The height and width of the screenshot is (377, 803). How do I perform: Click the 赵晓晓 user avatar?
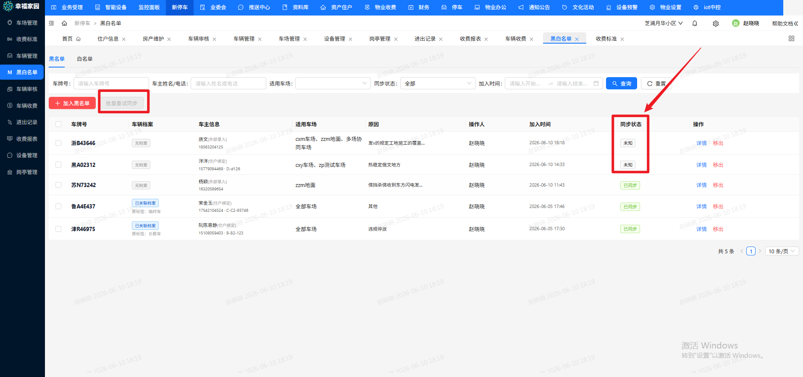click(x=735, y=23)
